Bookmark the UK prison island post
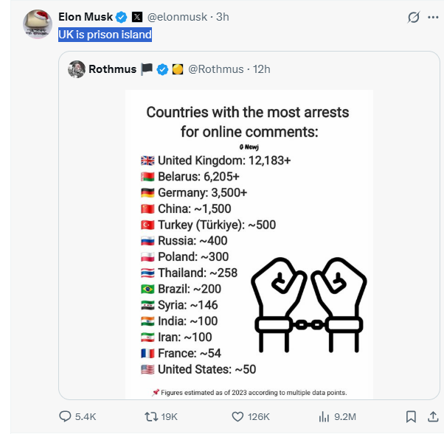Image resolution: width=444 pixels, height=434 pixels. (x=411, y=416)
